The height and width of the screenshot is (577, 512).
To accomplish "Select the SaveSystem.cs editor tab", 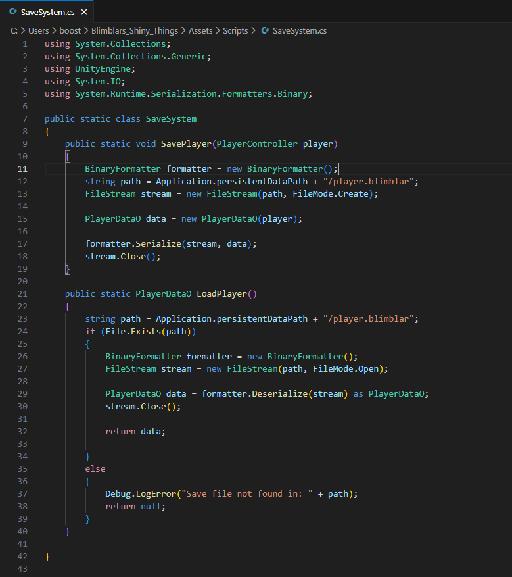I will (x=47, y=12).
